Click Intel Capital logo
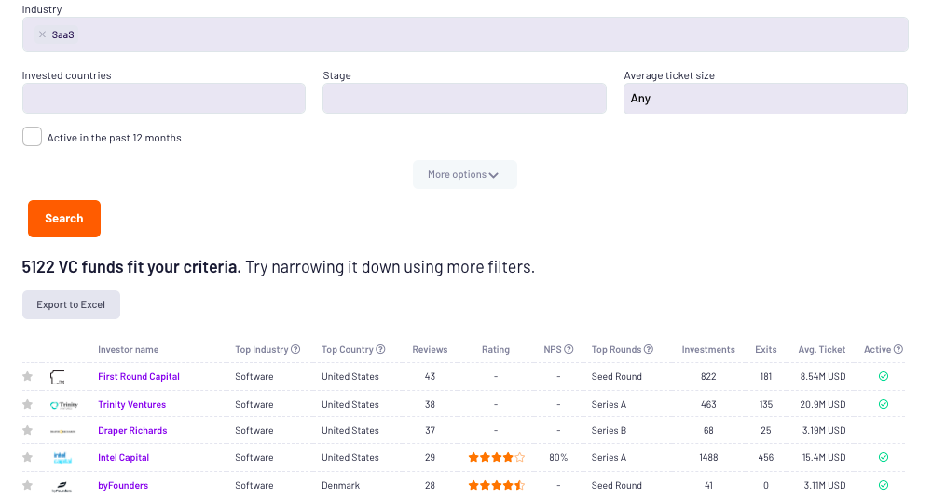 [x=62, y=458]
